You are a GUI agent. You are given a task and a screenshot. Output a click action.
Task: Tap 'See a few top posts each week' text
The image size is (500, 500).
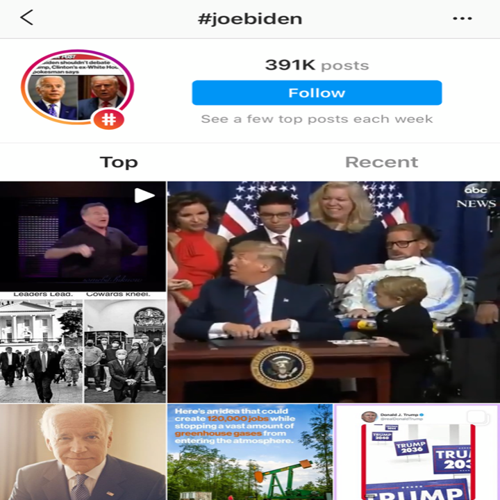[x=317, y=119]
